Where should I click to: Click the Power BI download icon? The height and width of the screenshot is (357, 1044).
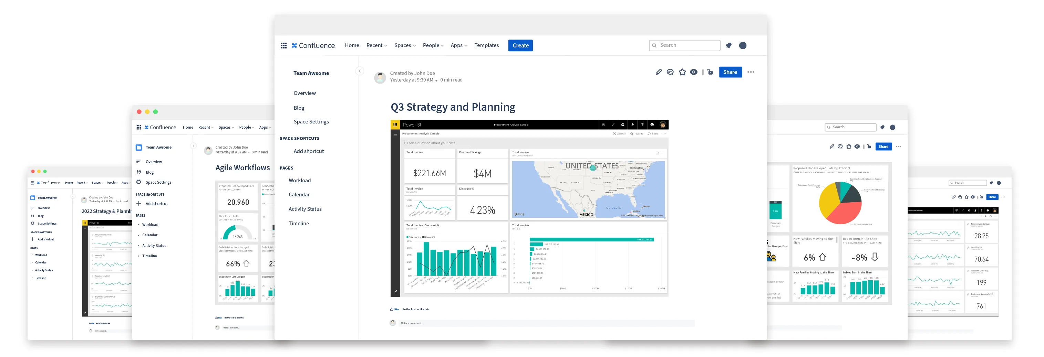pos(632,125)
